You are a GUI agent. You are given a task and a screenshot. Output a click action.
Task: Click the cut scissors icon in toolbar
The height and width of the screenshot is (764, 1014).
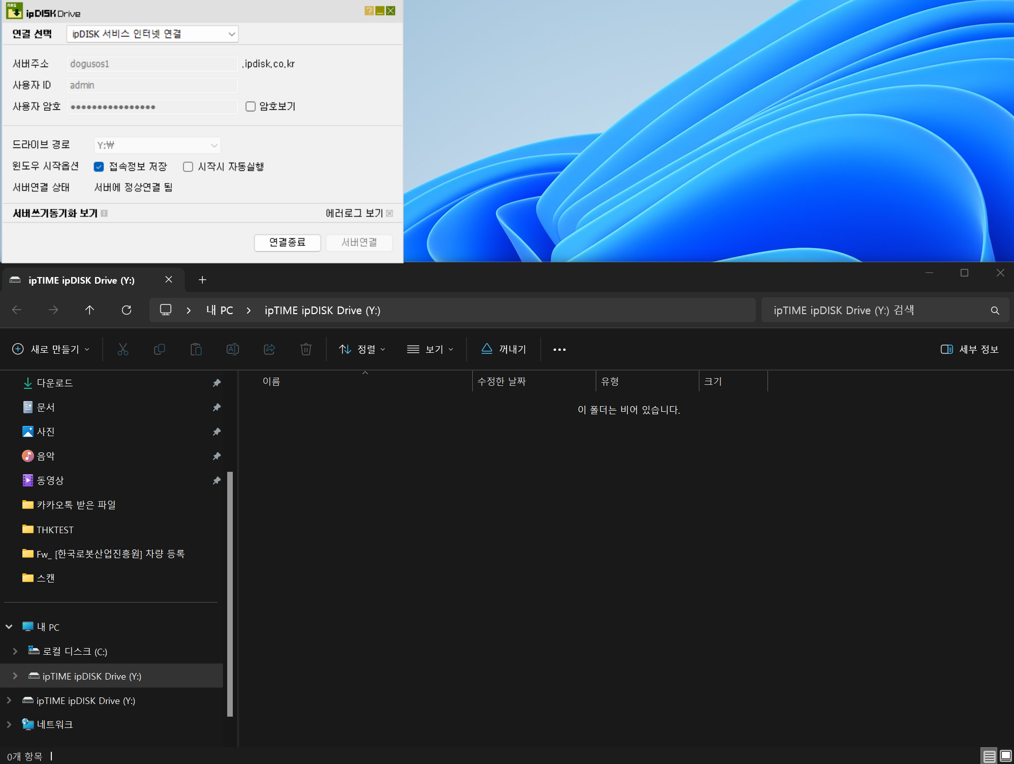coord(123,349)
